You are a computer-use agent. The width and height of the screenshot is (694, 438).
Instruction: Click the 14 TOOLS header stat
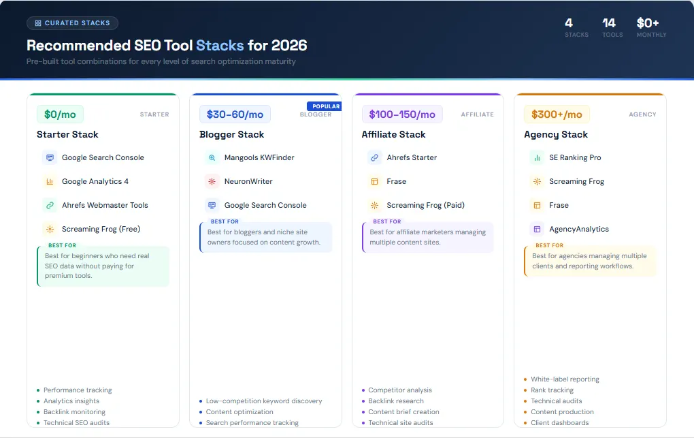coord(612,27)
